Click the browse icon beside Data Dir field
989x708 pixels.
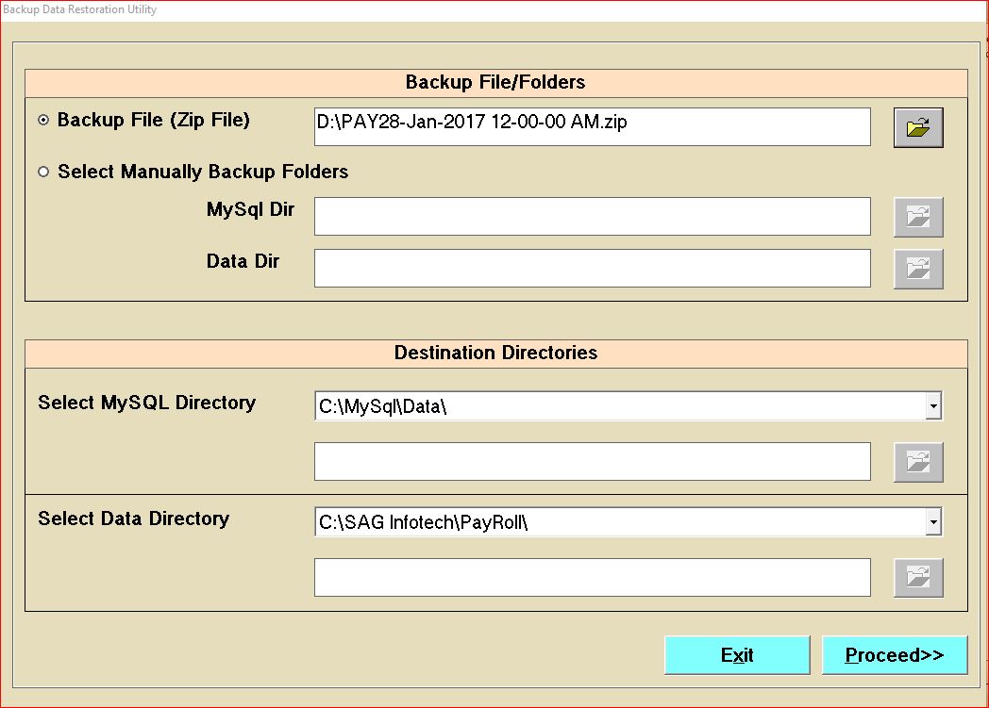[918, 269]
